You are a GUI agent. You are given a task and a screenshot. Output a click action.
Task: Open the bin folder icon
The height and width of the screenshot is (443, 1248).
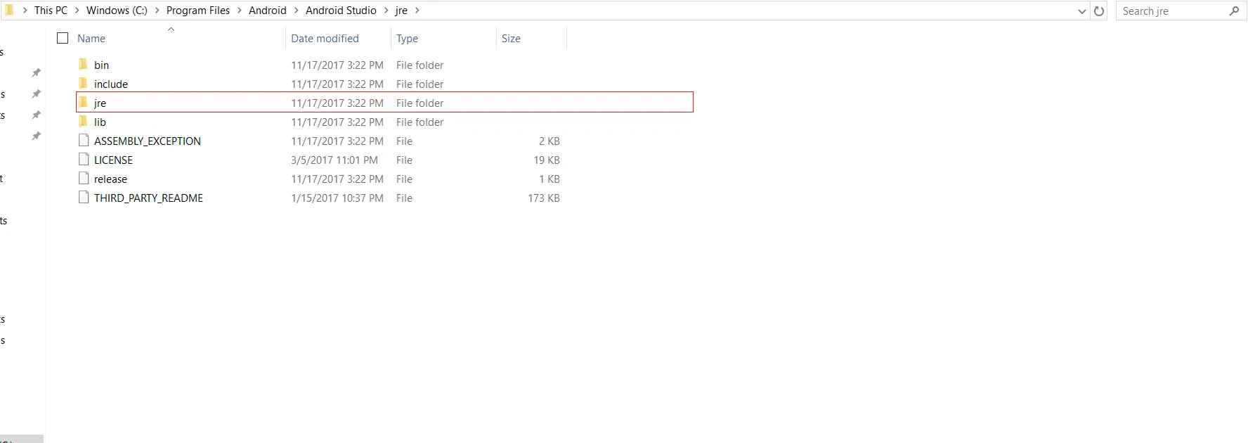click(x=84, y=65)
